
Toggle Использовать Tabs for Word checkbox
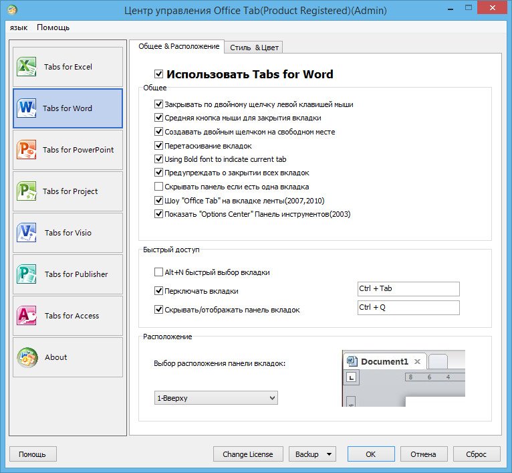tap(158, 74)
